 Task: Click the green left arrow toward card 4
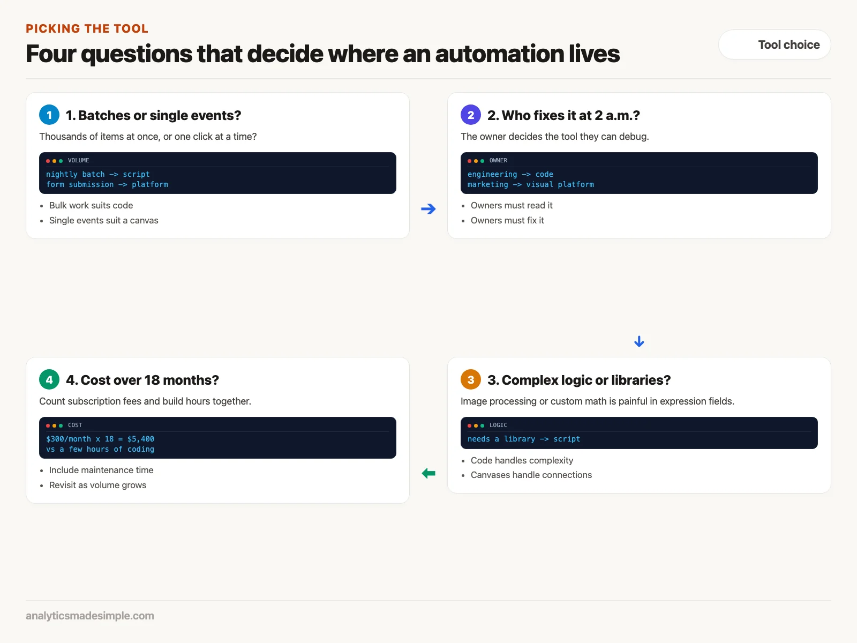428,473
